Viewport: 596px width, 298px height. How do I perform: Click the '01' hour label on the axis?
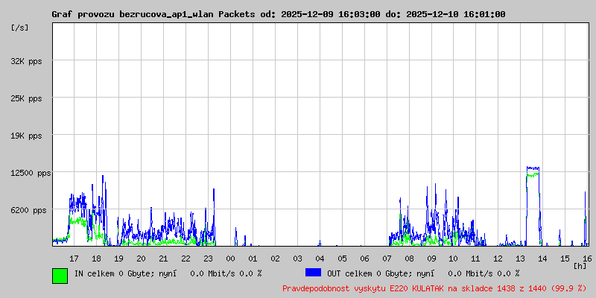click(253, 259)
